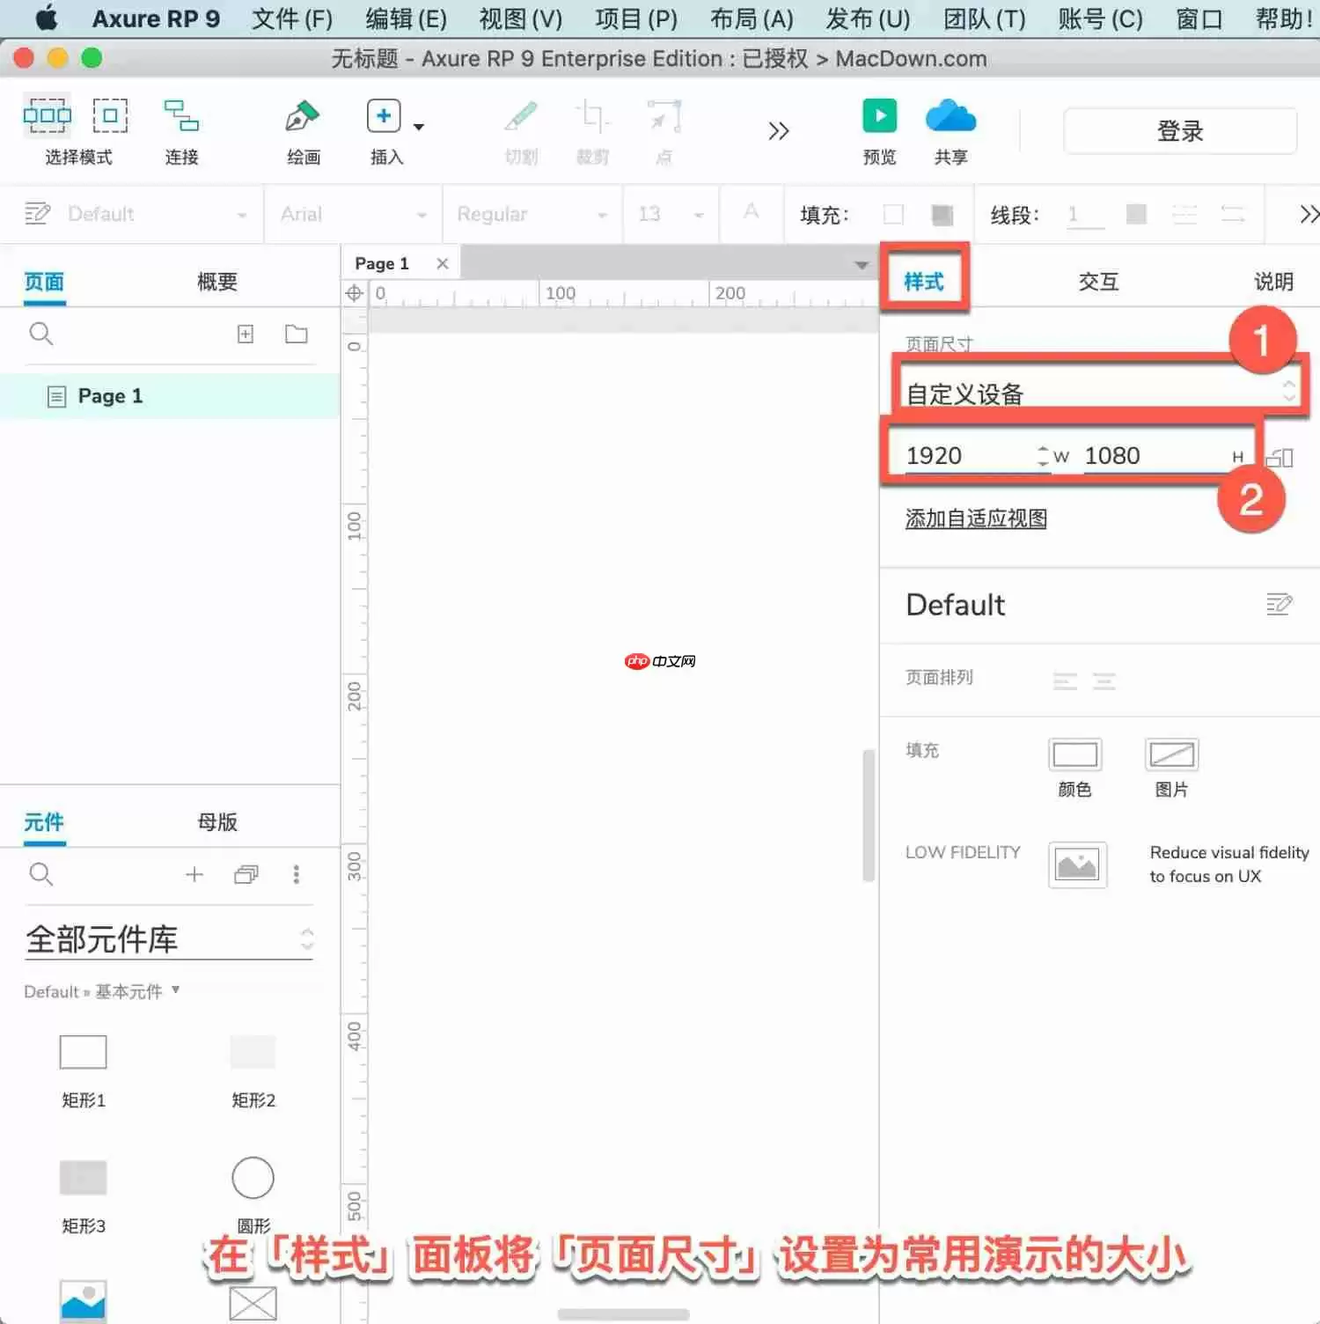Viewport: 1320px width, 1324px height.
Task: Open the 全部元件库 widget library dropdown
Action: (170, 938)
